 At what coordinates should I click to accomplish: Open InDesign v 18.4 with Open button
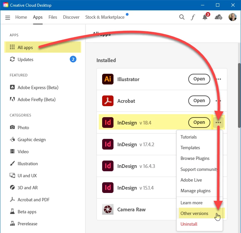pyautogui.click(x=199, y=122)
